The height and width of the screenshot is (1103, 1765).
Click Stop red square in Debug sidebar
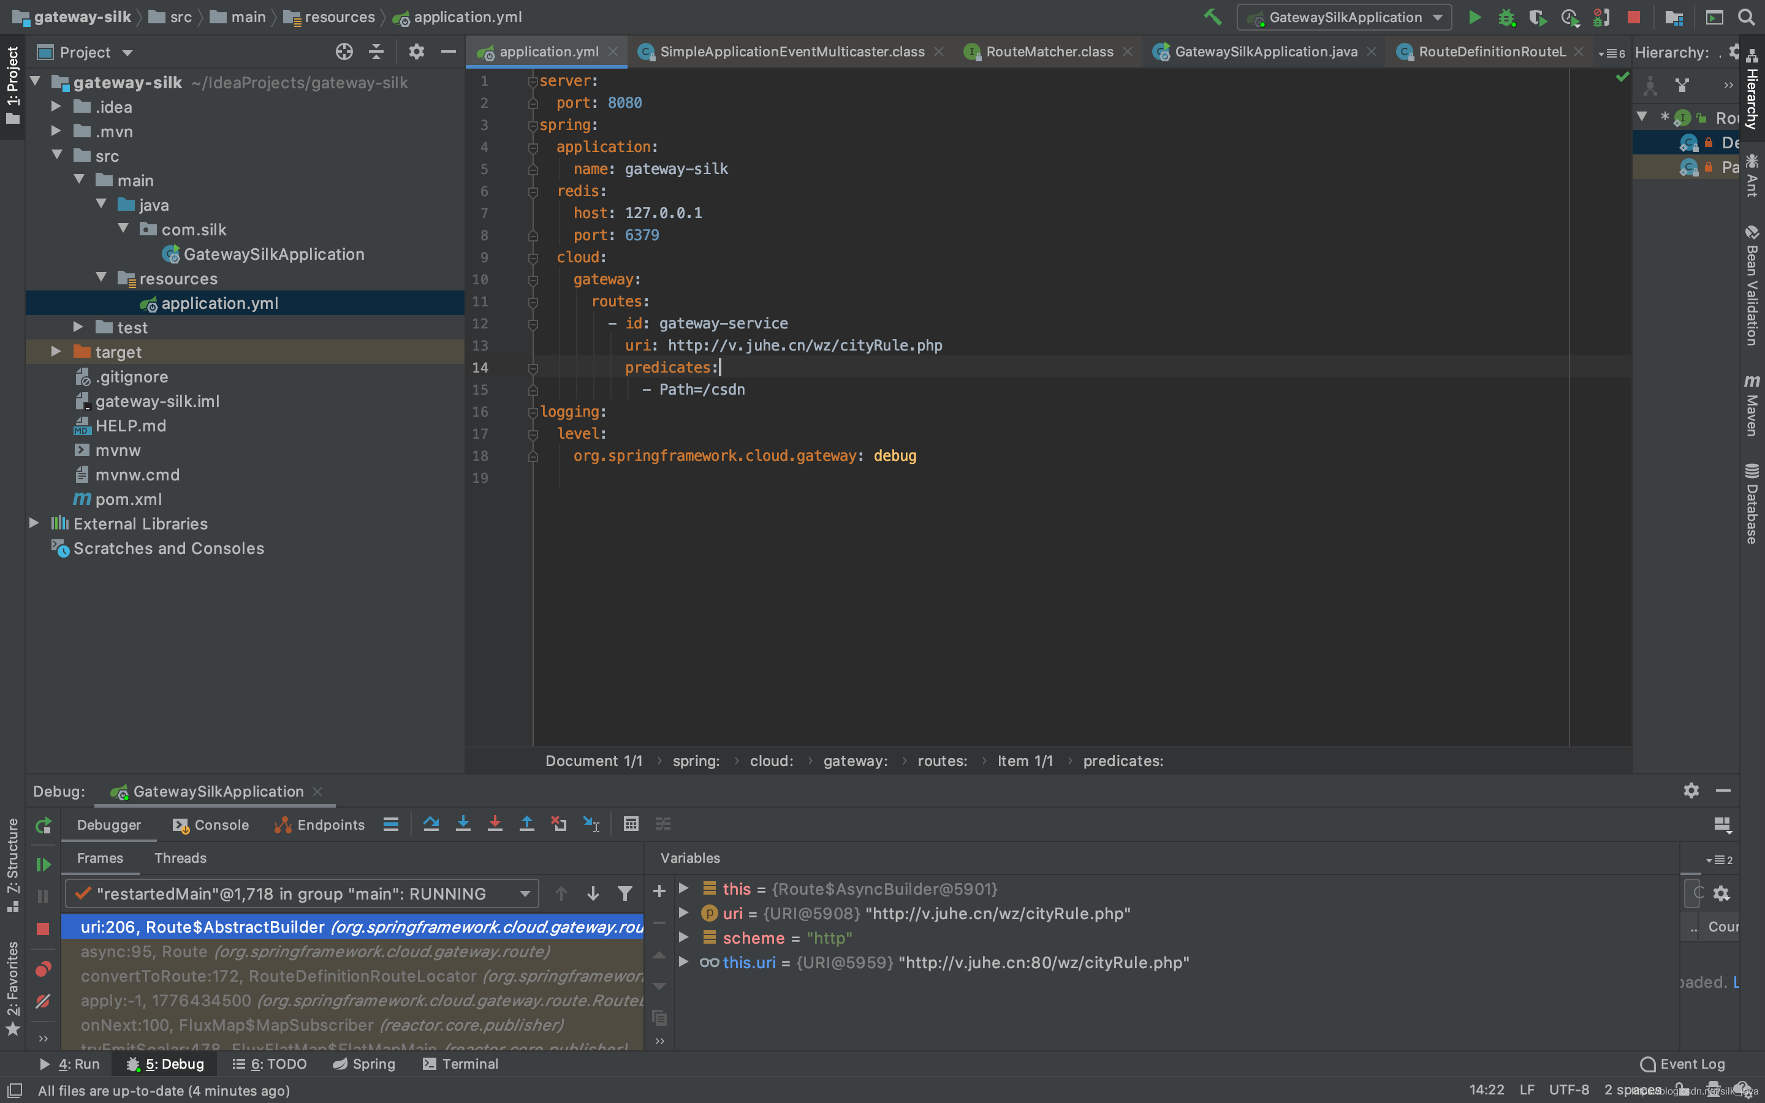coord(43,928)
